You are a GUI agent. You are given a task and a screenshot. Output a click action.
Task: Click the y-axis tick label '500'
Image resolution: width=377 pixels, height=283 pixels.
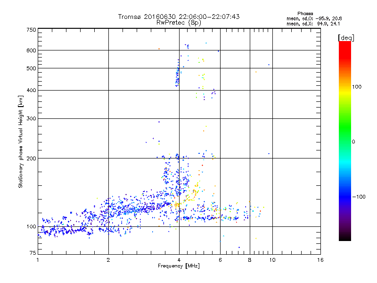point(32,68)
